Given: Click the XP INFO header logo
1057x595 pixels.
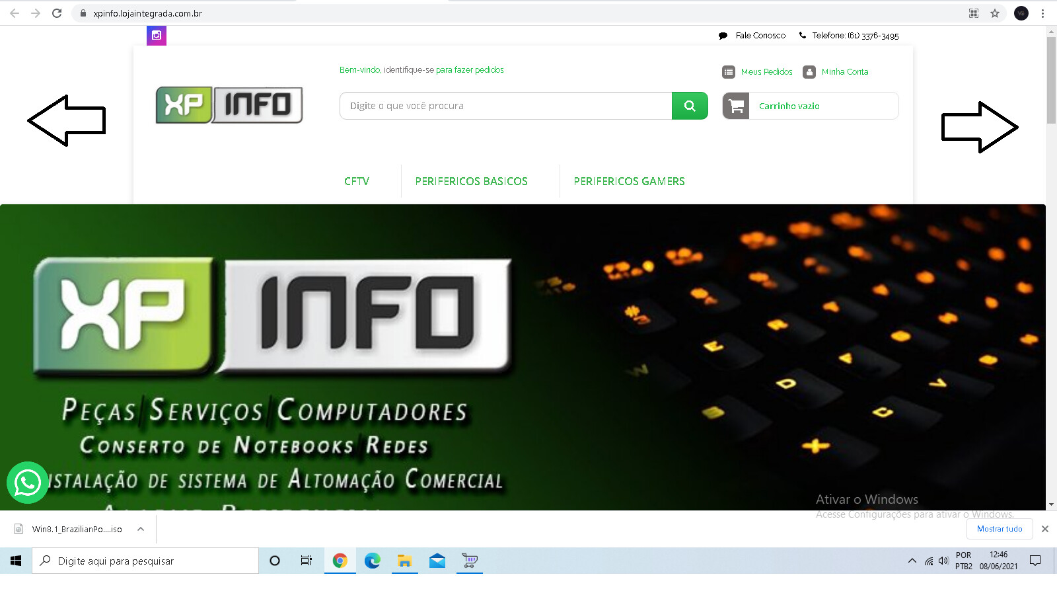Looking at the screenshot, I should tap(229, 105).
